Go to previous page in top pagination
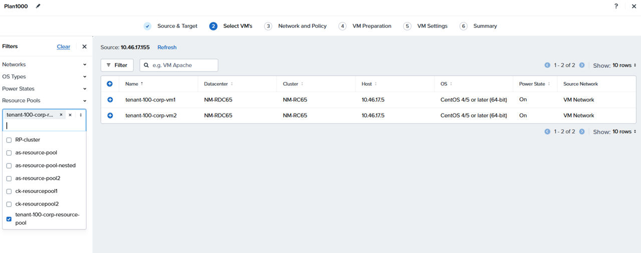 [547, 65]
